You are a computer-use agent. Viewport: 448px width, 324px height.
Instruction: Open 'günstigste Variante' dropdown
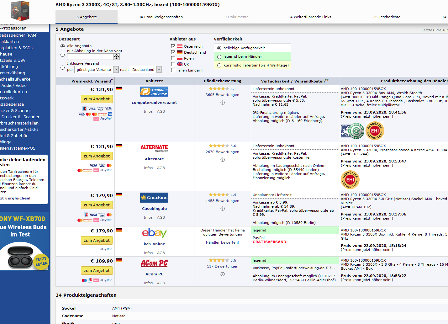pyautogui.click(x=96, y=70)
